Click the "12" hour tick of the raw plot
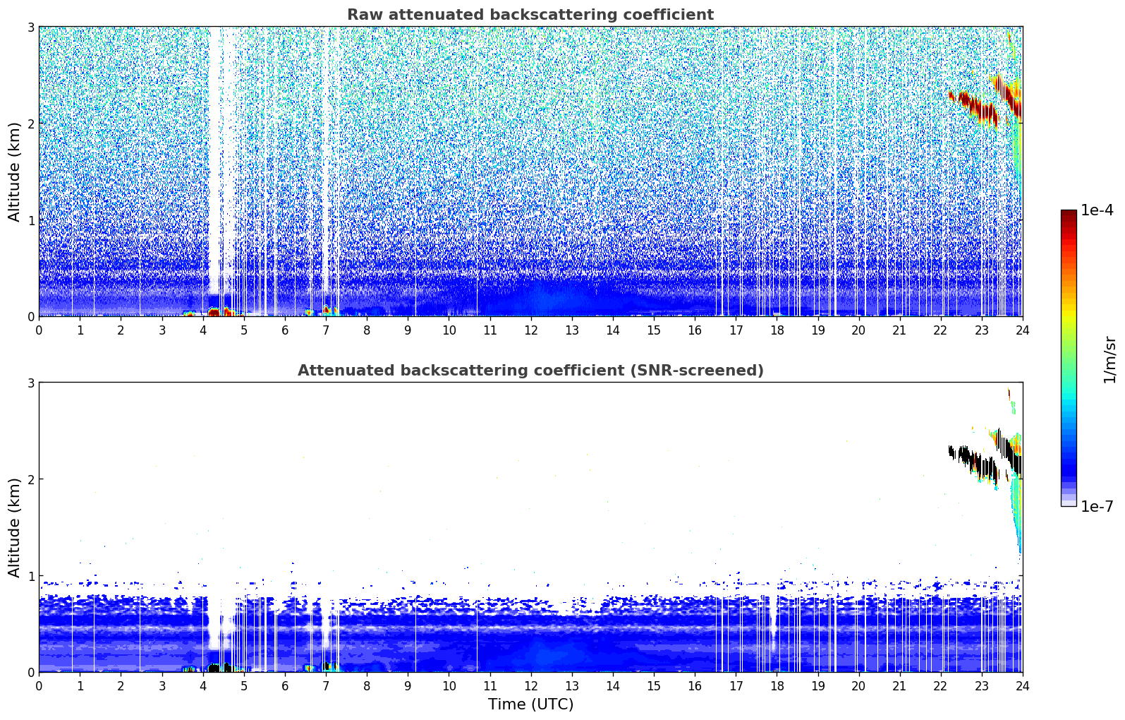 (x=530, y=330)
